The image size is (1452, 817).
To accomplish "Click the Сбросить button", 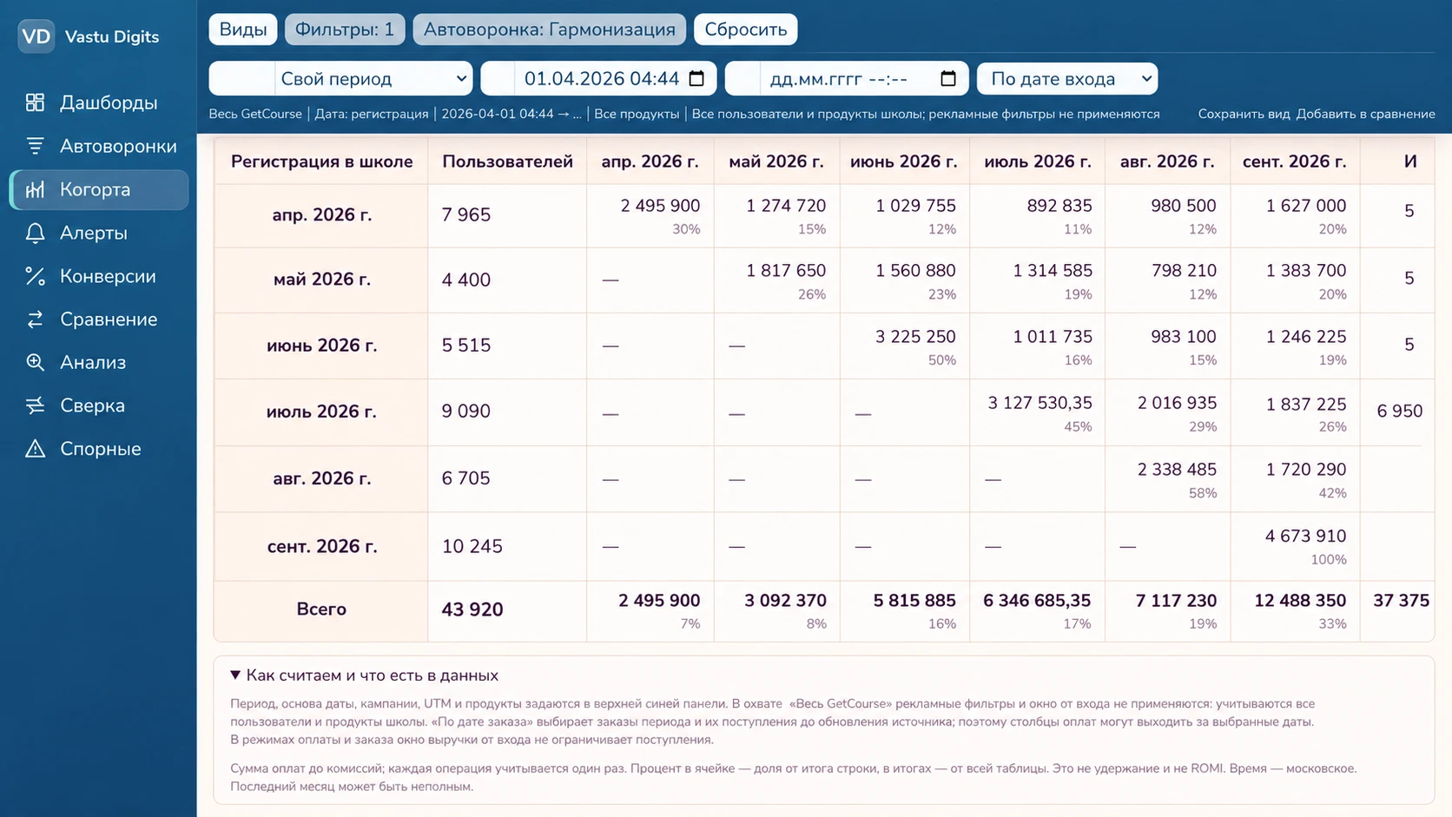I will click(x=746, y=30).
